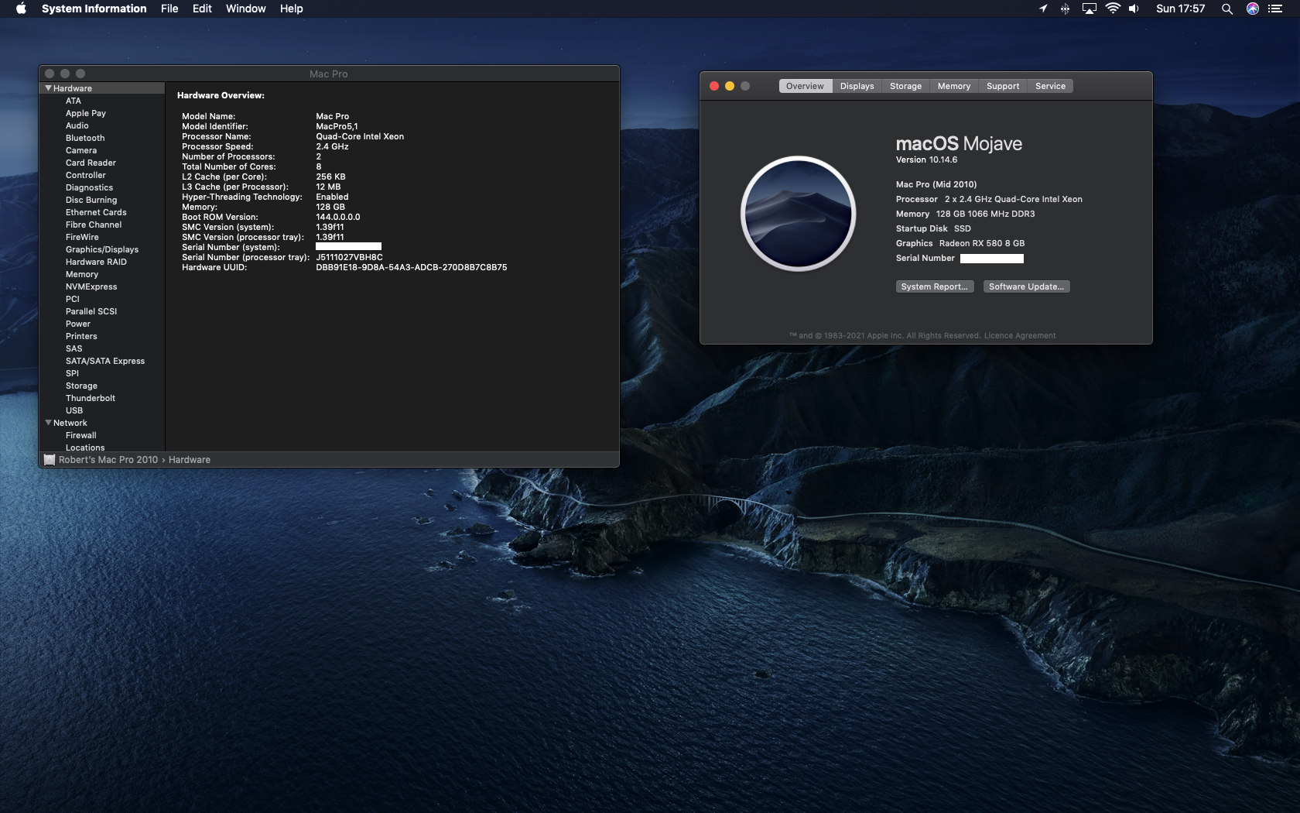The image size is (1300, 813).
Task: Select Parallel SCSI in the sidebar
Action: [x=91, y=311]
